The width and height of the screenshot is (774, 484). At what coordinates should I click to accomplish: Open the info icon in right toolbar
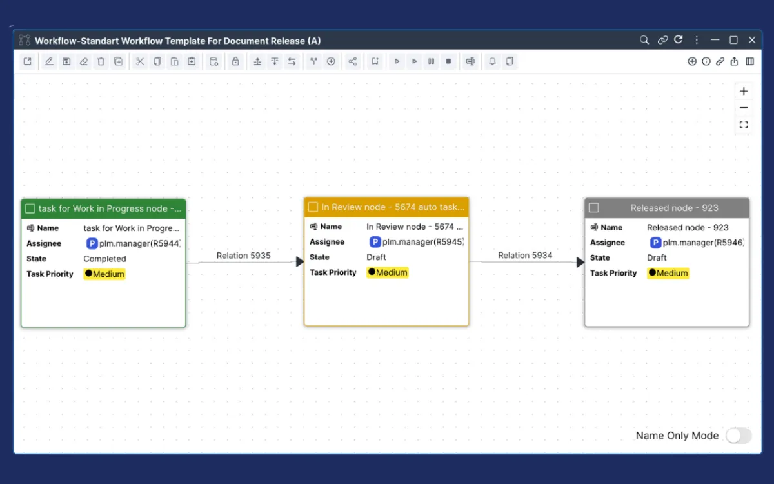(706, 61)
